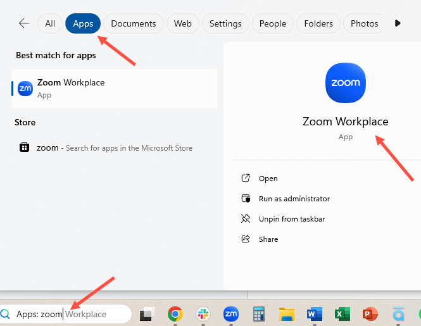
Task: Open Task View from the taskbar
Action: (147, 314)
